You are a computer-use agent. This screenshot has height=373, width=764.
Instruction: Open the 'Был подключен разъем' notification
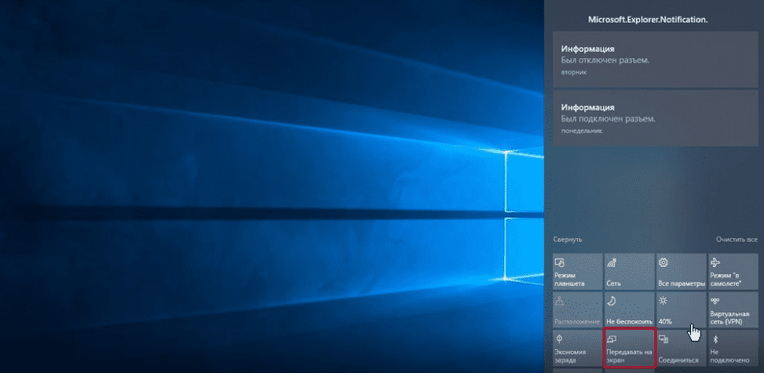point(656,119)
